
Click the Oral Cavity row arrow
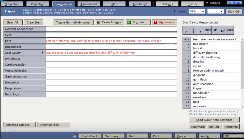[42, 53]
